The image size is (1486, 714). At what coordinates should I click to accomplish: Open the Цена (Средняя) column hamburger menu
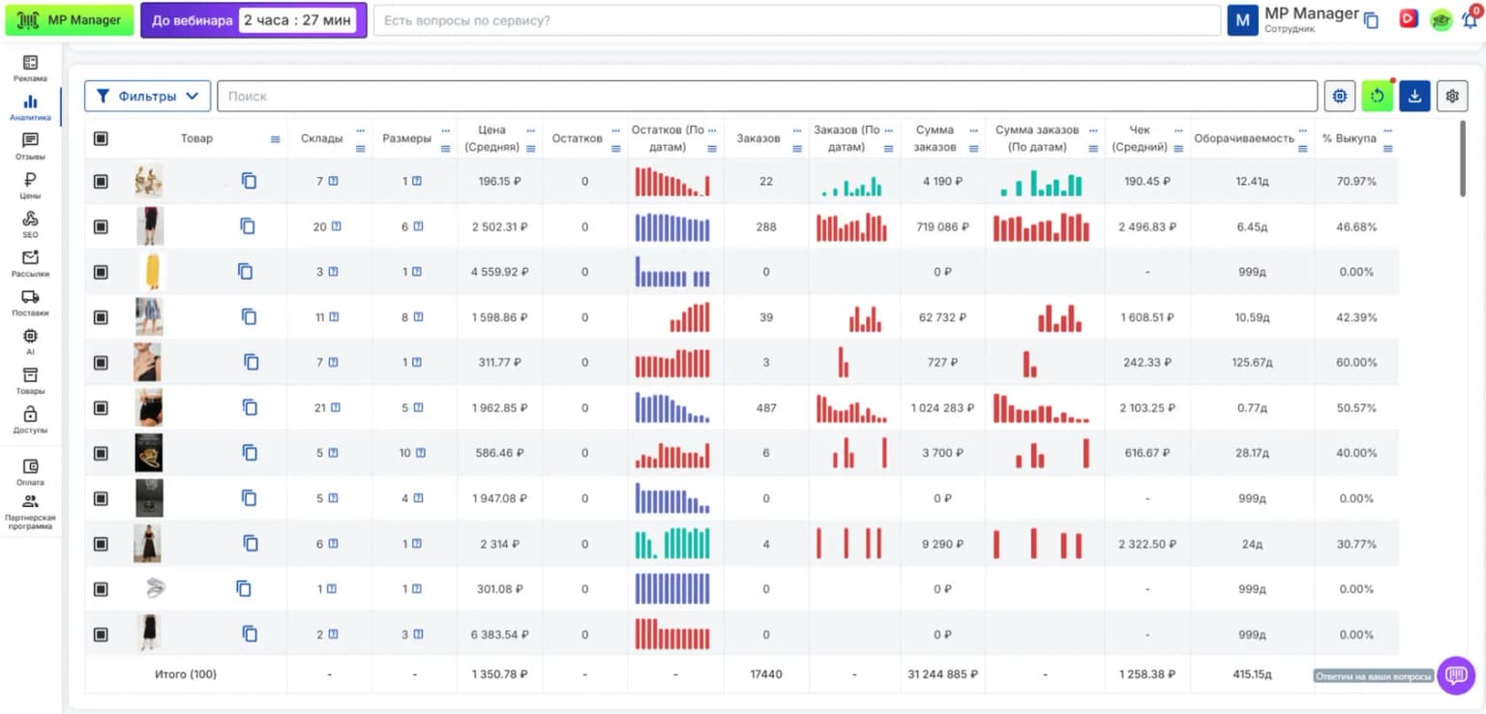tap(530, 148)
